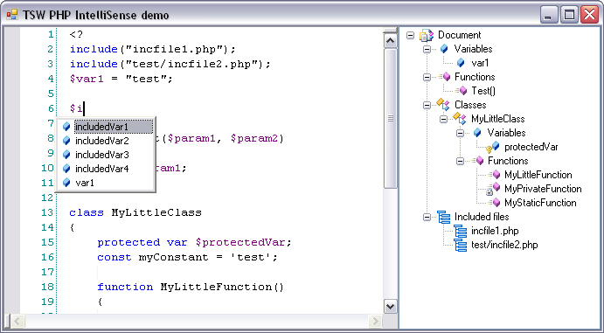This screenshot has width=604, height=333.
Task: Select MyStaticFunction in the tree
Action: [540, 203]
